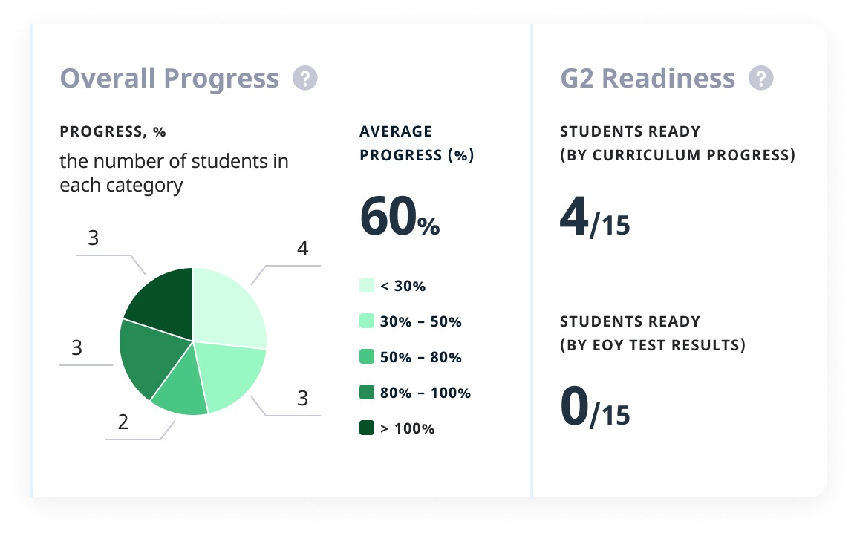The width and height of the screenshot is (857, 533).
Task: Click the 60% average progress value
Action: [400, 218]
